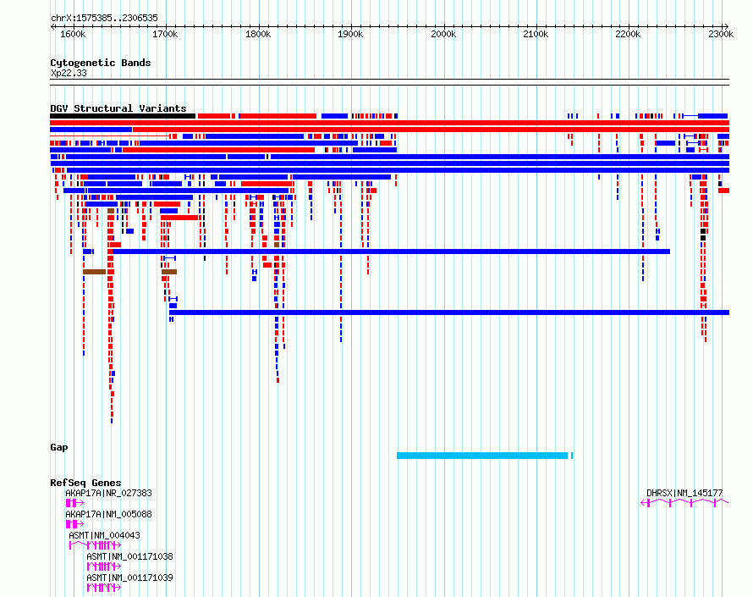The width and height of the screenshot is (753, 597).
Task: Click the 2100k ruler tick label
Action: click(536, 34)
